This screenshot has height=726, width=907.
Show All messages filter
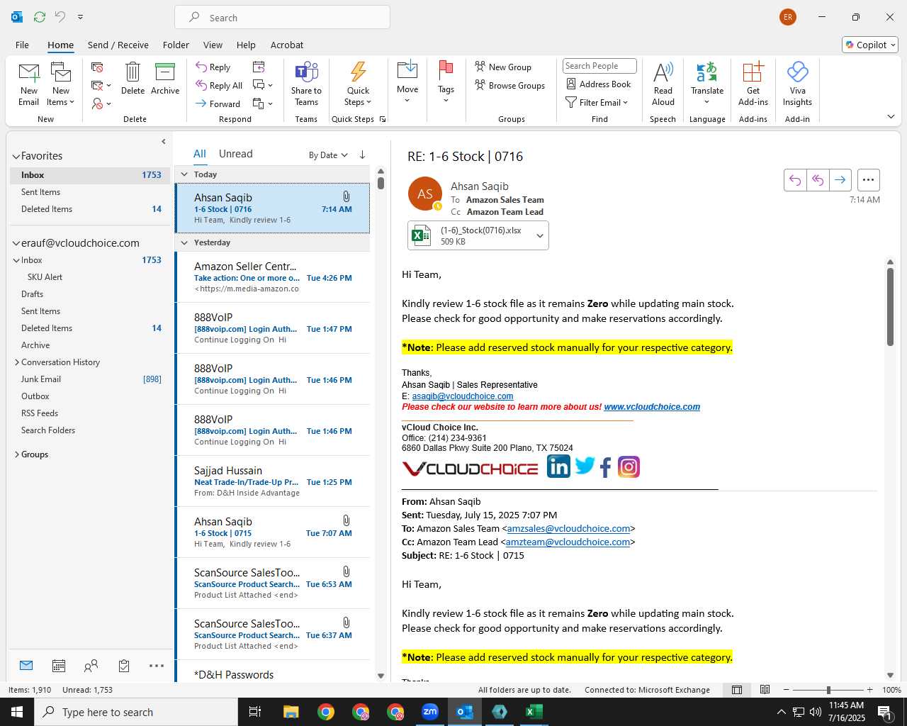coord(200,154)
